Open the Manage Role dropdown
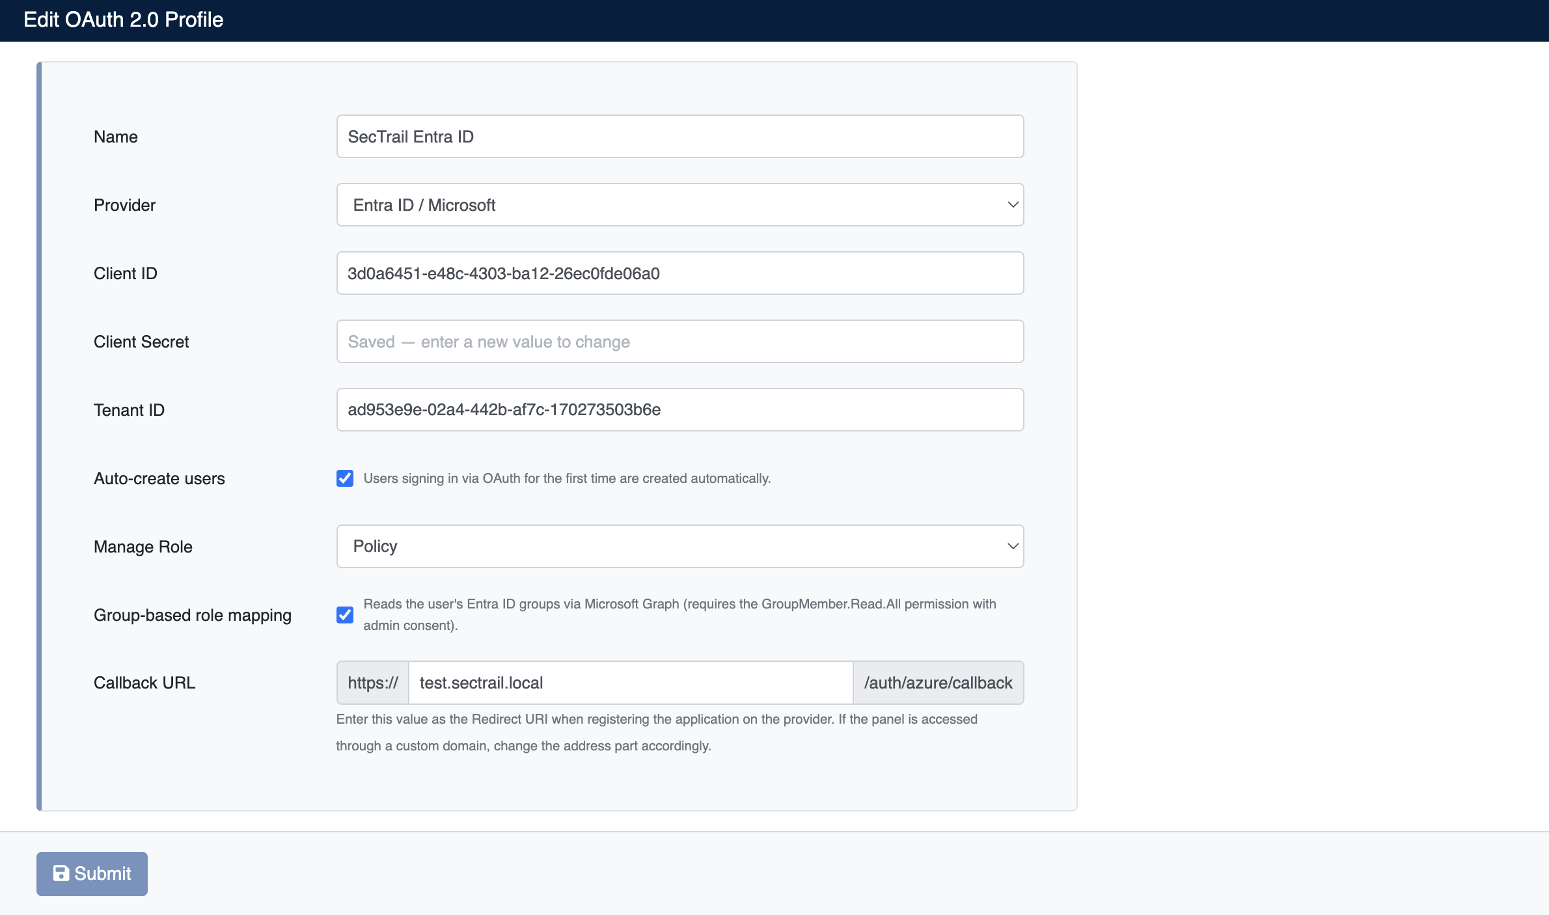 680,547
